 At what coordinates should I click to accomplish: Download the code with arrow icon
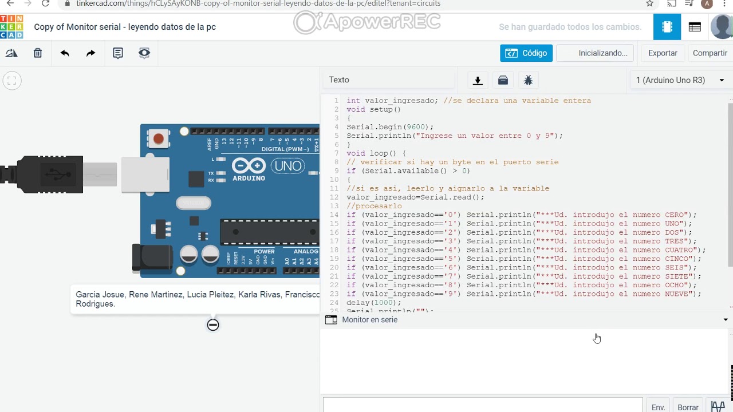tap(478, 80)
